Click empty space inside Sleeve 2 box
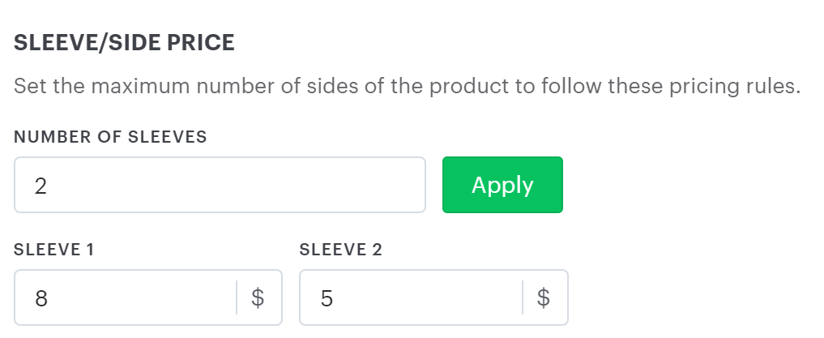 click(x=446, y=298)
